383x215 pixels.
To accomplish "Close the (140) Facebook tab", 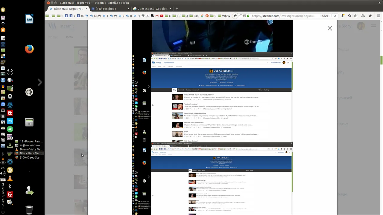I will pos(128,9).
